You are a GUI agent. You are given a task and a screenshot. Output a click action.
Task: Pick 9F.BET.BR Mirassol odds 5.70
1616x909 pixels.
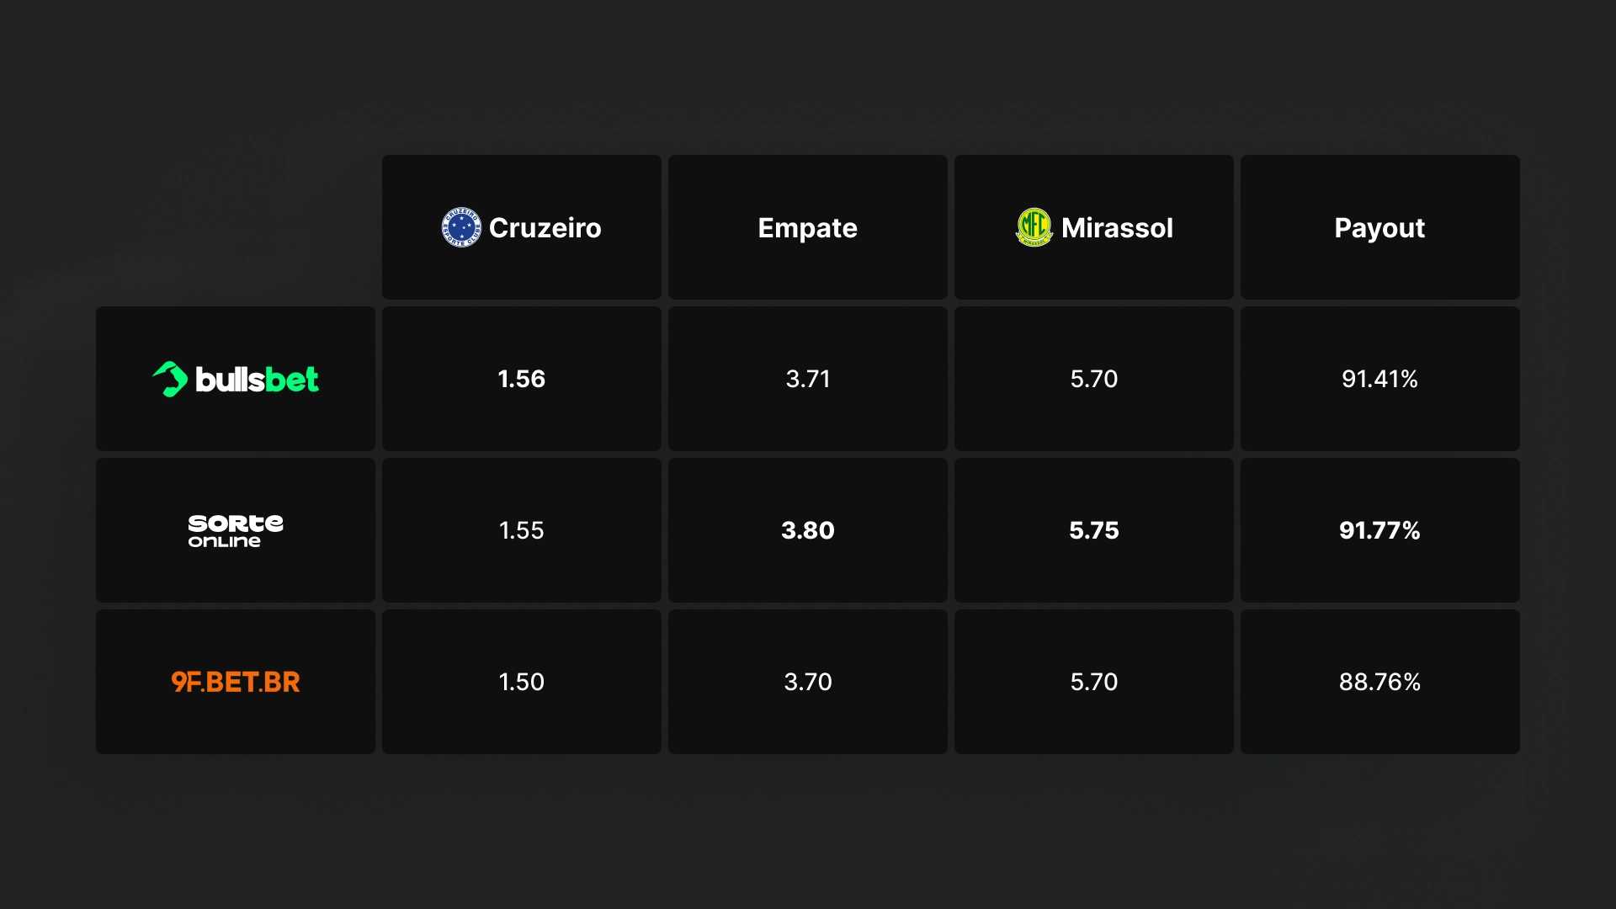[x=1094, y=682]
